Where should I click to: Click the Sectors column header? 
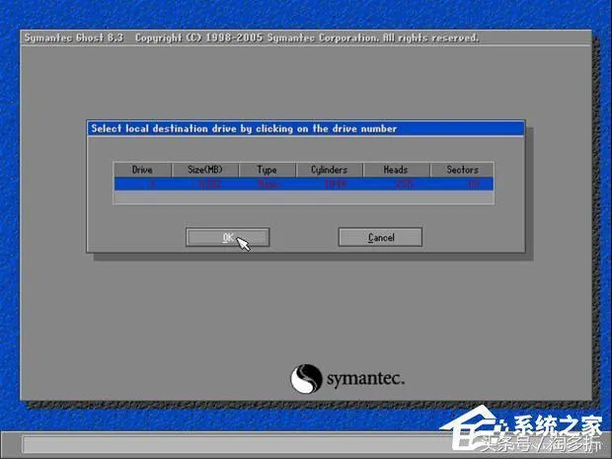tap(461, 170)
